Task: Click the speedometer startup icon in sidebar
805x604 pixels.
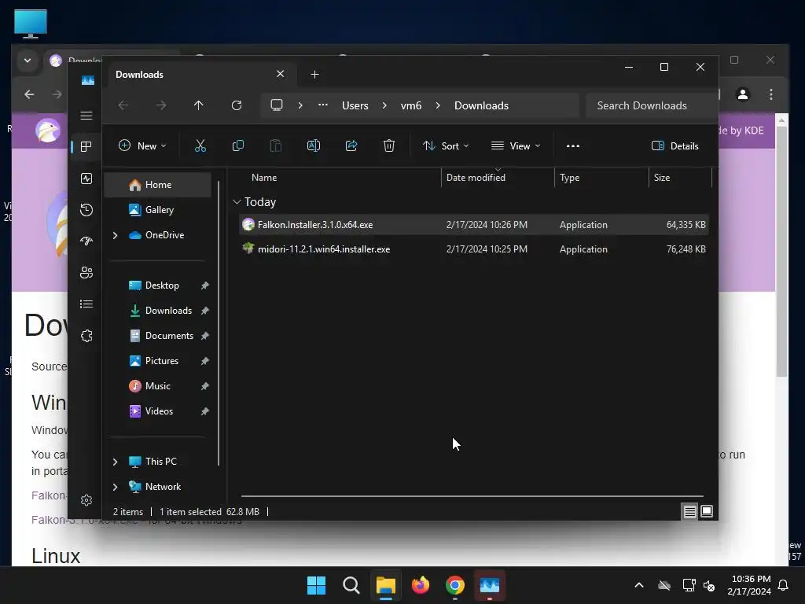Action: coord(86,241)
